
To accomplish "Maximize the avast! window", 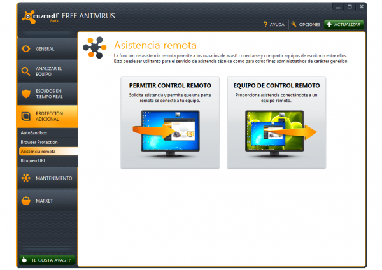I will [350, 7].
